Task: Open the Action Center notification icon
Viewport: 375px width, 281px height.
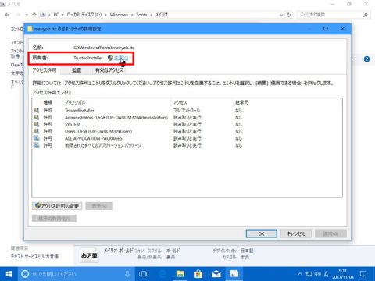Action: pos(363,274)
